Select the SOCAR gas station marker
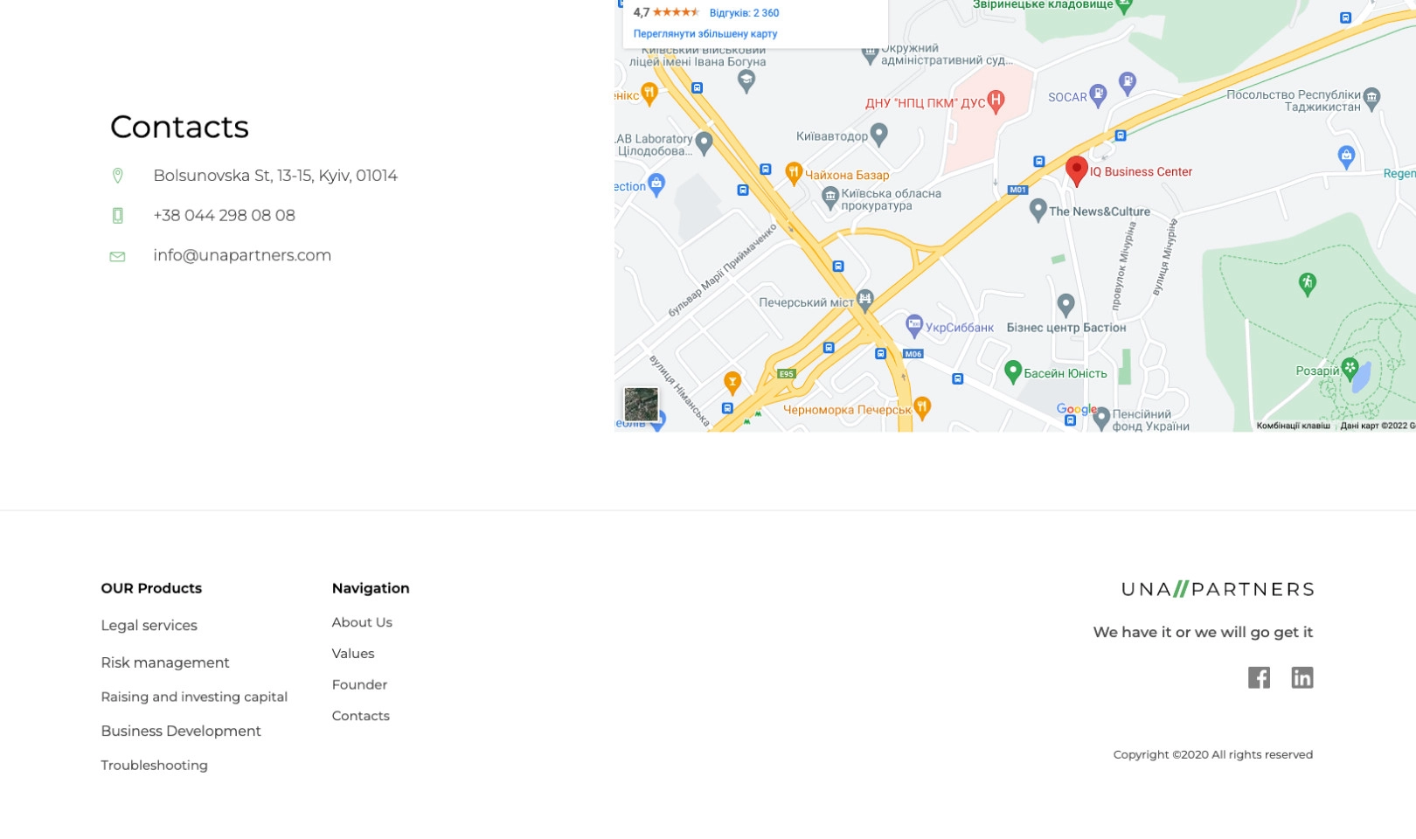The height and width of the screenshot is (839, 1416). click(1099, 95)
